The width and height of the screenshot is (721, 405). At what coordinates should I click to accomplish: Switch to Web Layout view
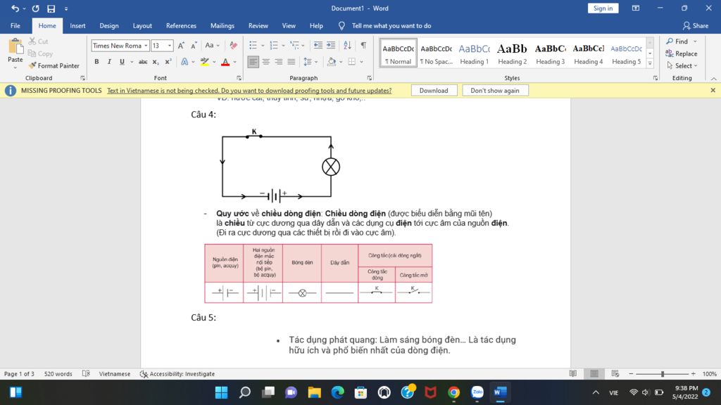pos(615,374)
